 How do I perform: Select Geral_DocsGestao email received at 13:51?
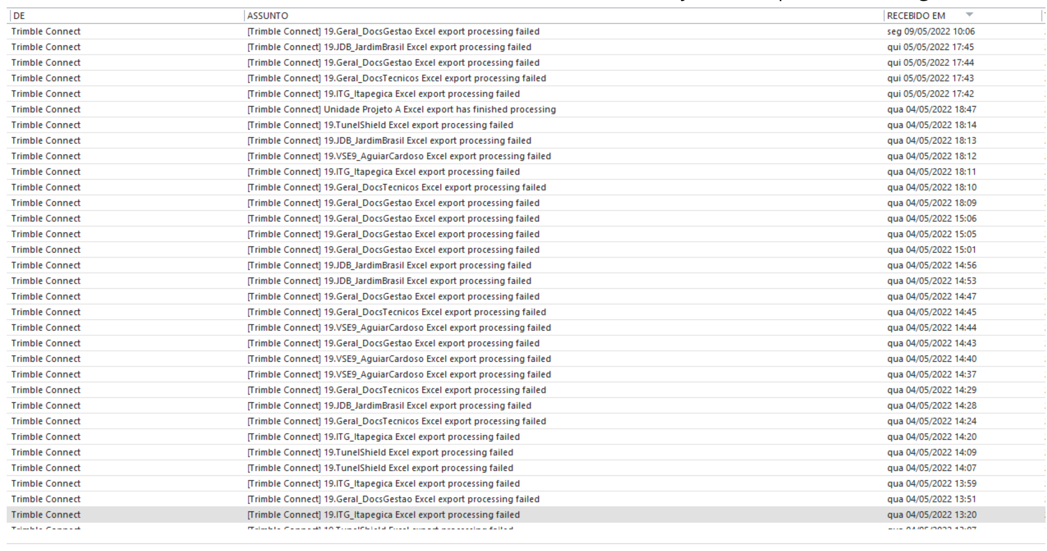[x=526, y=499]
